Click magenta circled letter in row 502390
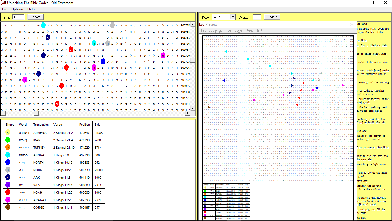 (163, 56)
